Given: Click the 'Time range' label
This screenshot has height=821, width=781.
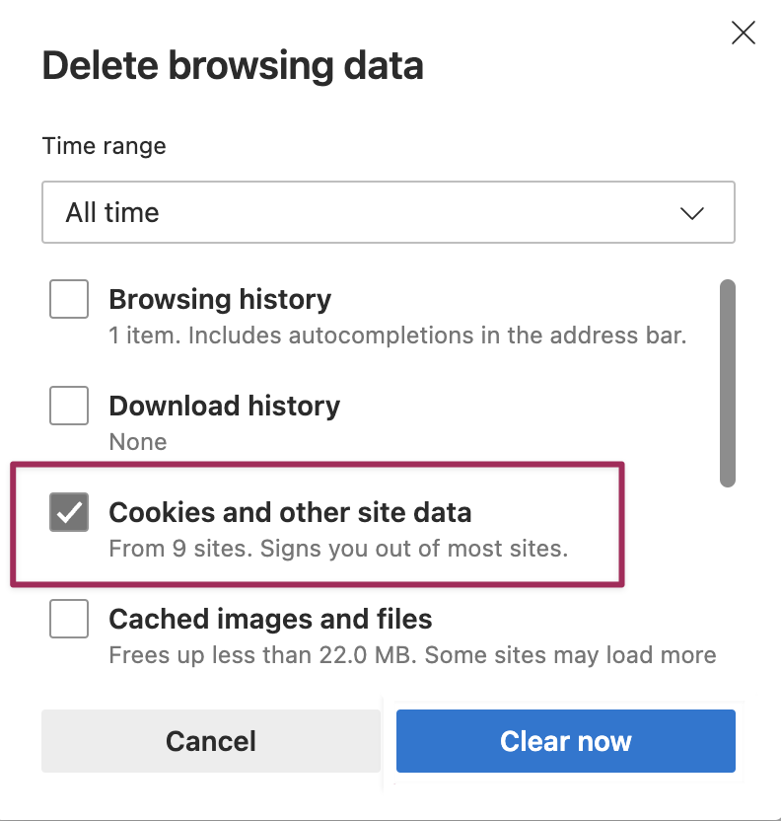Looking at the screenshot, I should tap(104, 146).
